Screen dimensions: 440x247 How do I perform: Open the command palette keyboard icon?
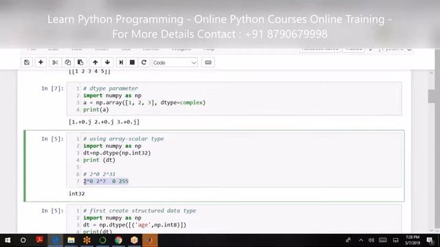[208, 62]
